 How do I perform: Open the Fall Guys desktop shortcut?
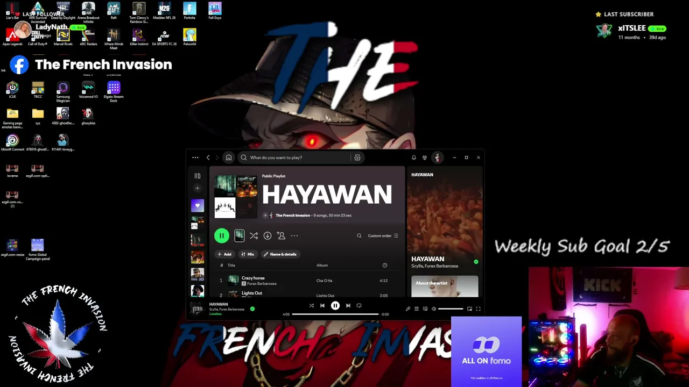(x=215, y=11)
